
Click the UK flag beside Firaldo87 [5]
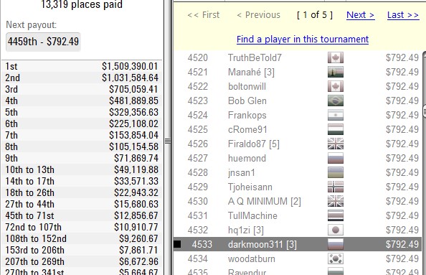click(336, 144)
